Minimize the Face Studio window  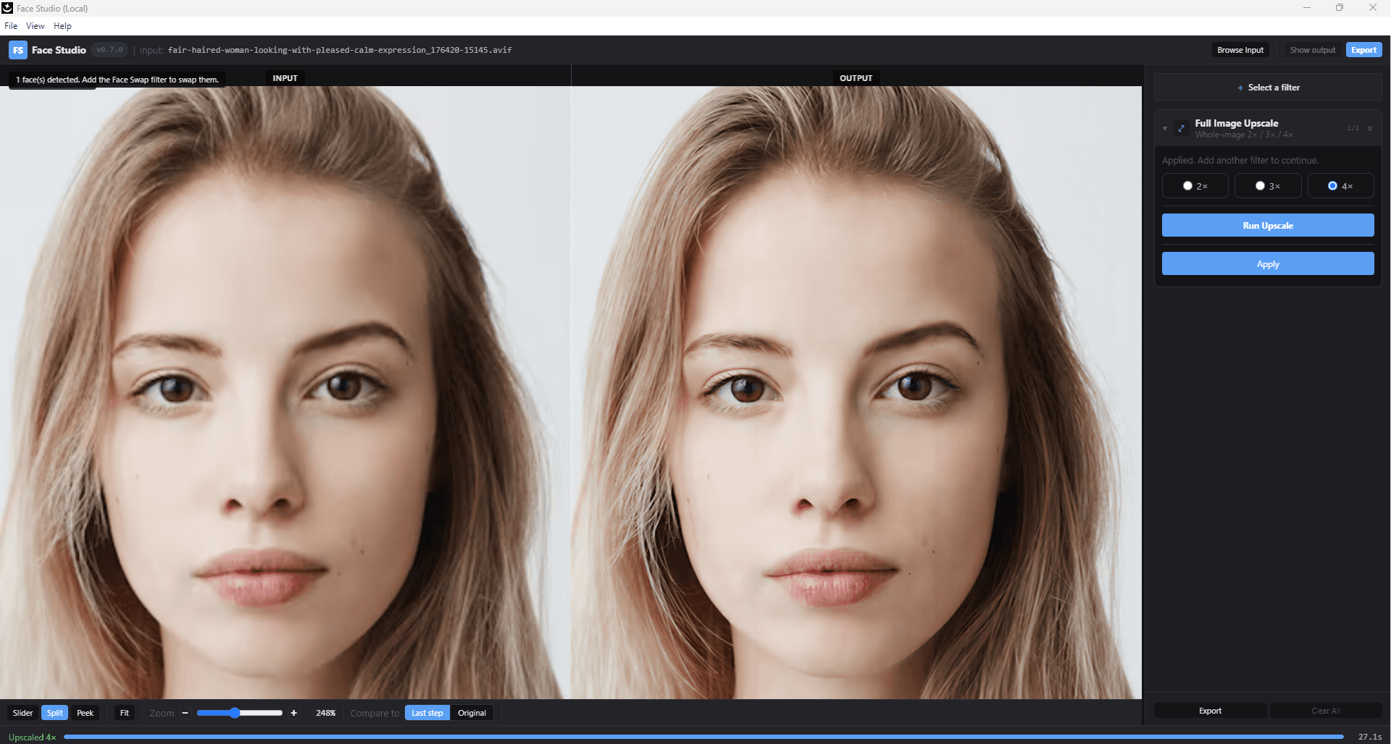coord(1307,8)
